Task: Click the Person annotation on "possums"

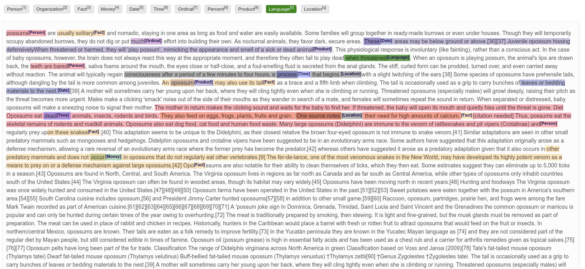Action: point(17,33)
